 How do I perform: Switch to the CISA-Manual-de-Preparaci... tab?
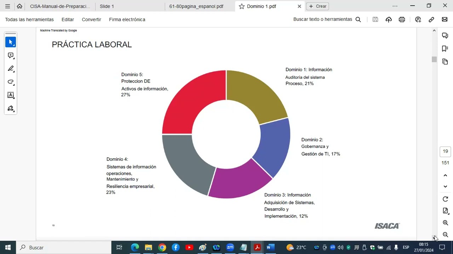point(60,6)
